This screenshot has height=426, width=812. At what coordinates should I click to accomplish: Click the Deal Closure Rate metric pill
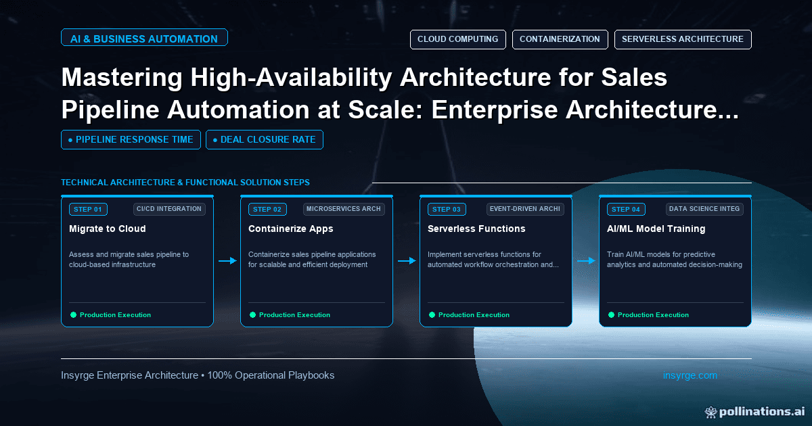coord(265,139)
